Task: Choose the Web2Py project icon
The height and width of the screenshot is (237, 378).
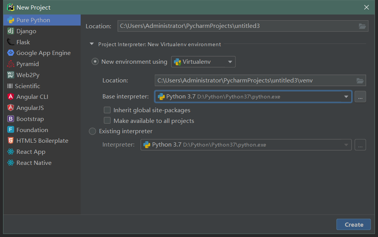Action: [10, 75]
